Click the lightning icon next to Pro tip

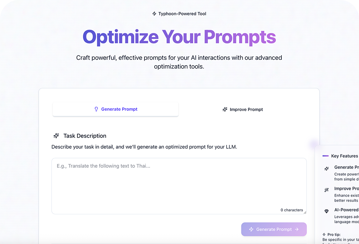tap(324, 234)
